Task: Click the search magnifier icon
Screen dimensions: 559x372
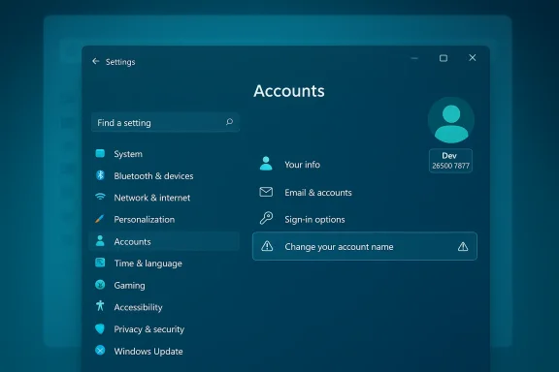Action: click(x=229, y=122)
